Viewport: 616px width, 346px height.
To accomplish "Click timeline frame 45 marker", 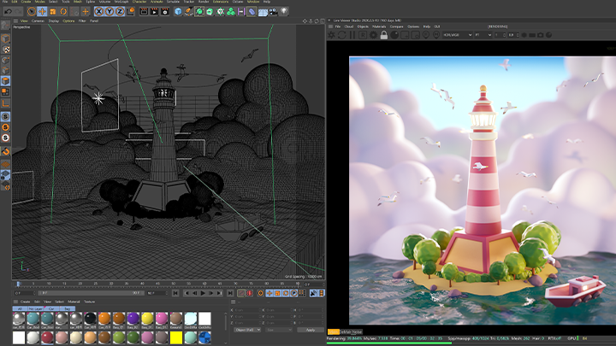I will (157, 284).
